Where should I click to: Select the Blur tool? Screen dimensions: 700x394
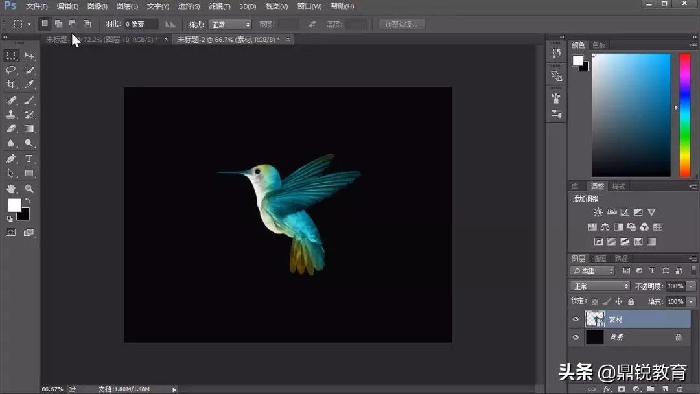pos(11,143)
